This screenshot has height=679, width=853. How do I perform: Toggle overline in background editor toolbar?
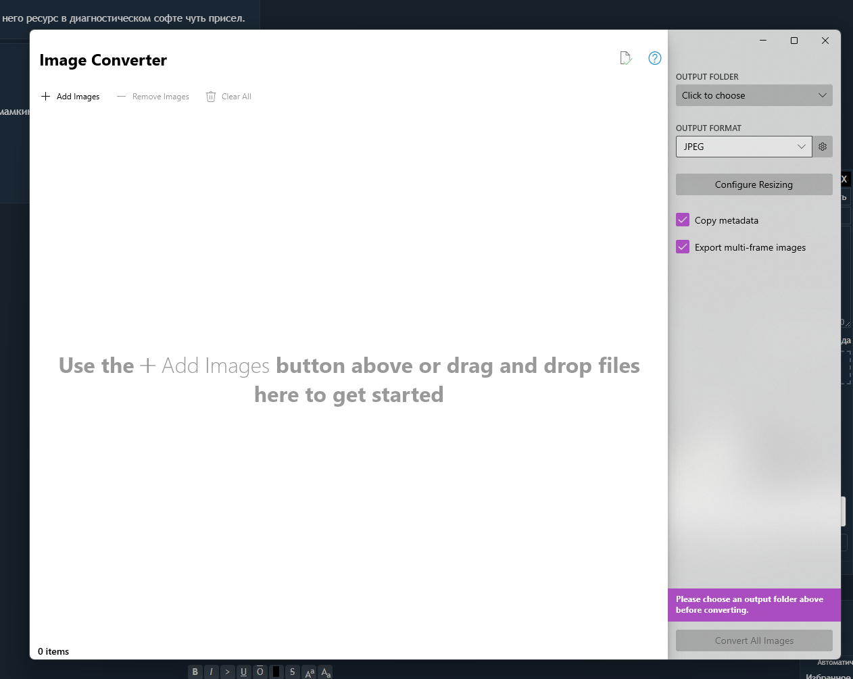pos(260,672)
